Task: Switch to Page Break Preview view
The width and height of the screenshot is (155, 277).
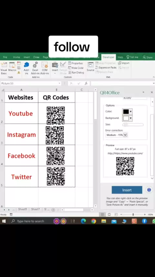Action: pos(116,214)
